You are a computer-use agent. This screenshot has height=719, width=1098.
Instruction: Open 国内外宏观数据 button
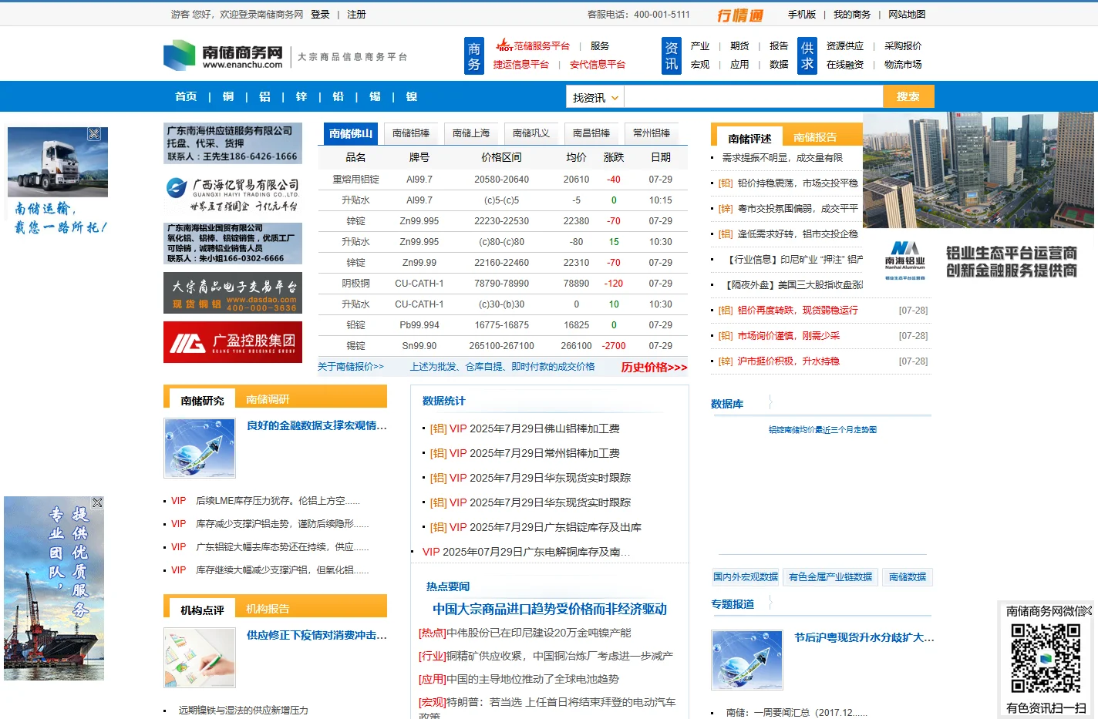(x=746, y=577)
